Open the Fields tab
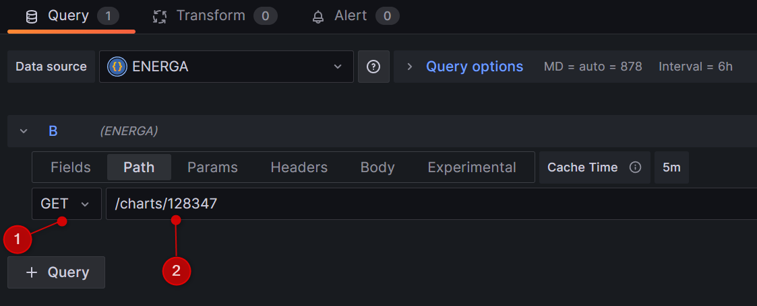Viewport: 757px width, 306px height. coord(70,167)
